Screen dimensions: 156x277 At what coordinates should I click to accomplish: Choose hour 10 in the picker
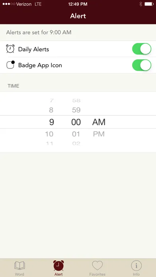click(x=49, y=134)
